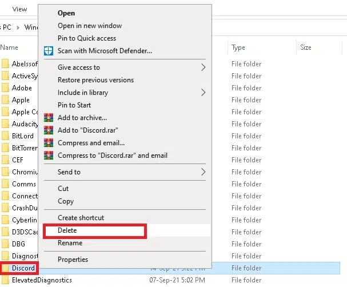Expand the Include in library submenu arrow
The width and height of the screenshot is (347, 287).
point(203,92)
